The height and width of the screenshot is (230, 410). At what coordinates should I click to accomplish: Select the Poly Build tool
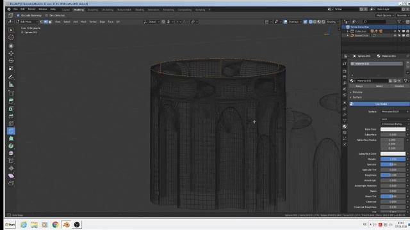pos(11,139)
